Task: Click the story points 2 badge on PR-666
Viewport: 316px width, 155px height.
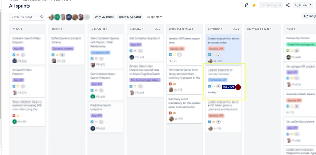Action: (x=219, y=86)
